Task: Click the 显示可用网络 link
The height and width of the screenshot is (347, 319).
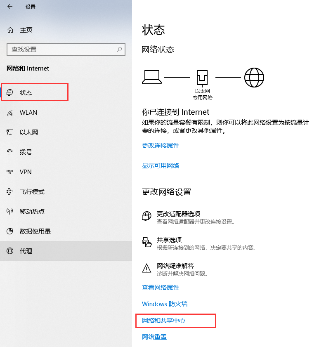Action: tap(161, 165)
